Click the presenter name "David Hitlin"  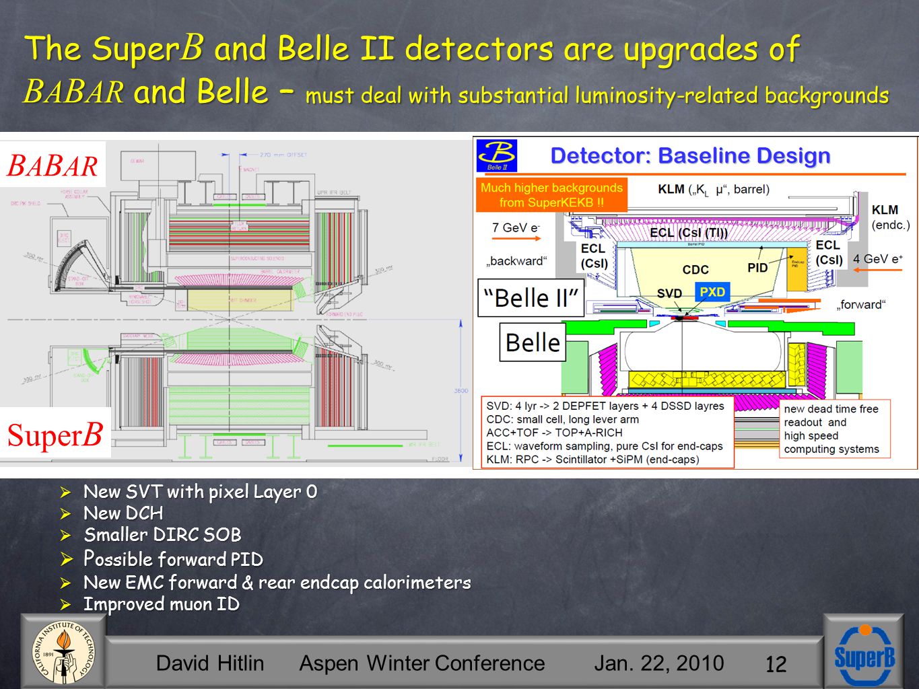tap(210, 663)
